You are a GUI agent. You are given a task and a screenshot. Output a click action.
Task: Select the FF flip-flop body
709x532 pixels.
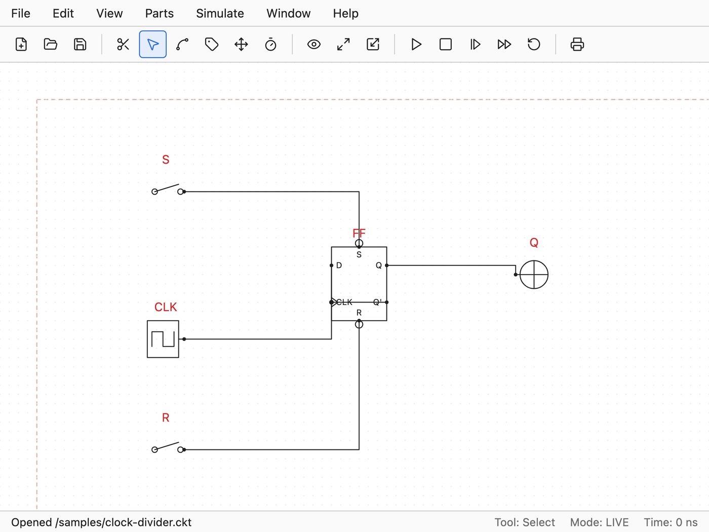click(359, 284)
